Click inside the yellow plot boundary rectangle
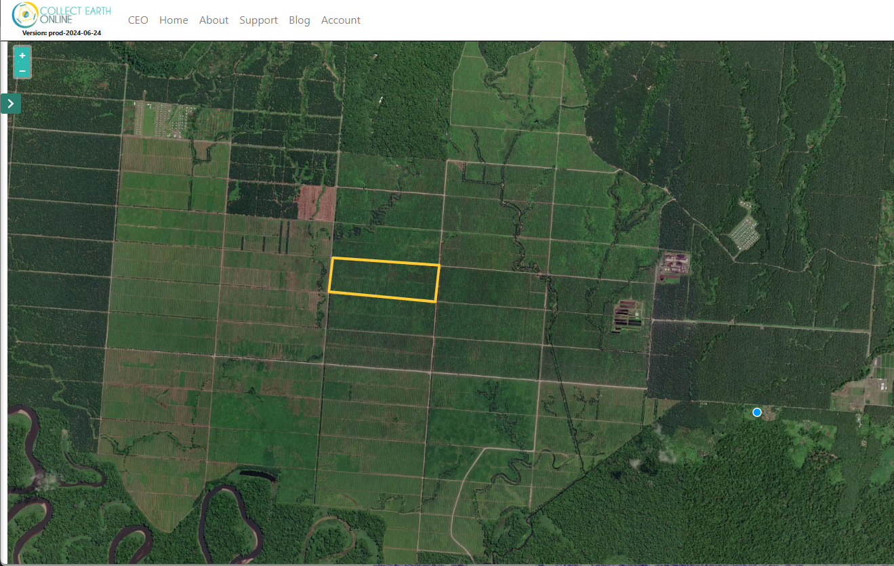Viewport: 894px width, 566px height. (x=384, y=280)
